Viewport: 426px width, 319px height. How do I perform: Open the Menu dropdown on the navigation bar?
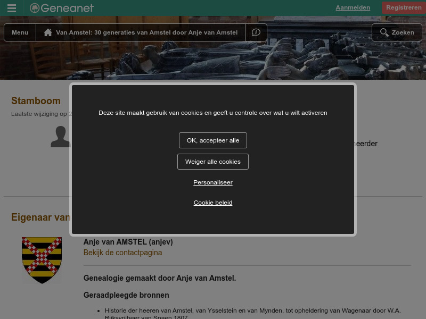tap(20, 32)
